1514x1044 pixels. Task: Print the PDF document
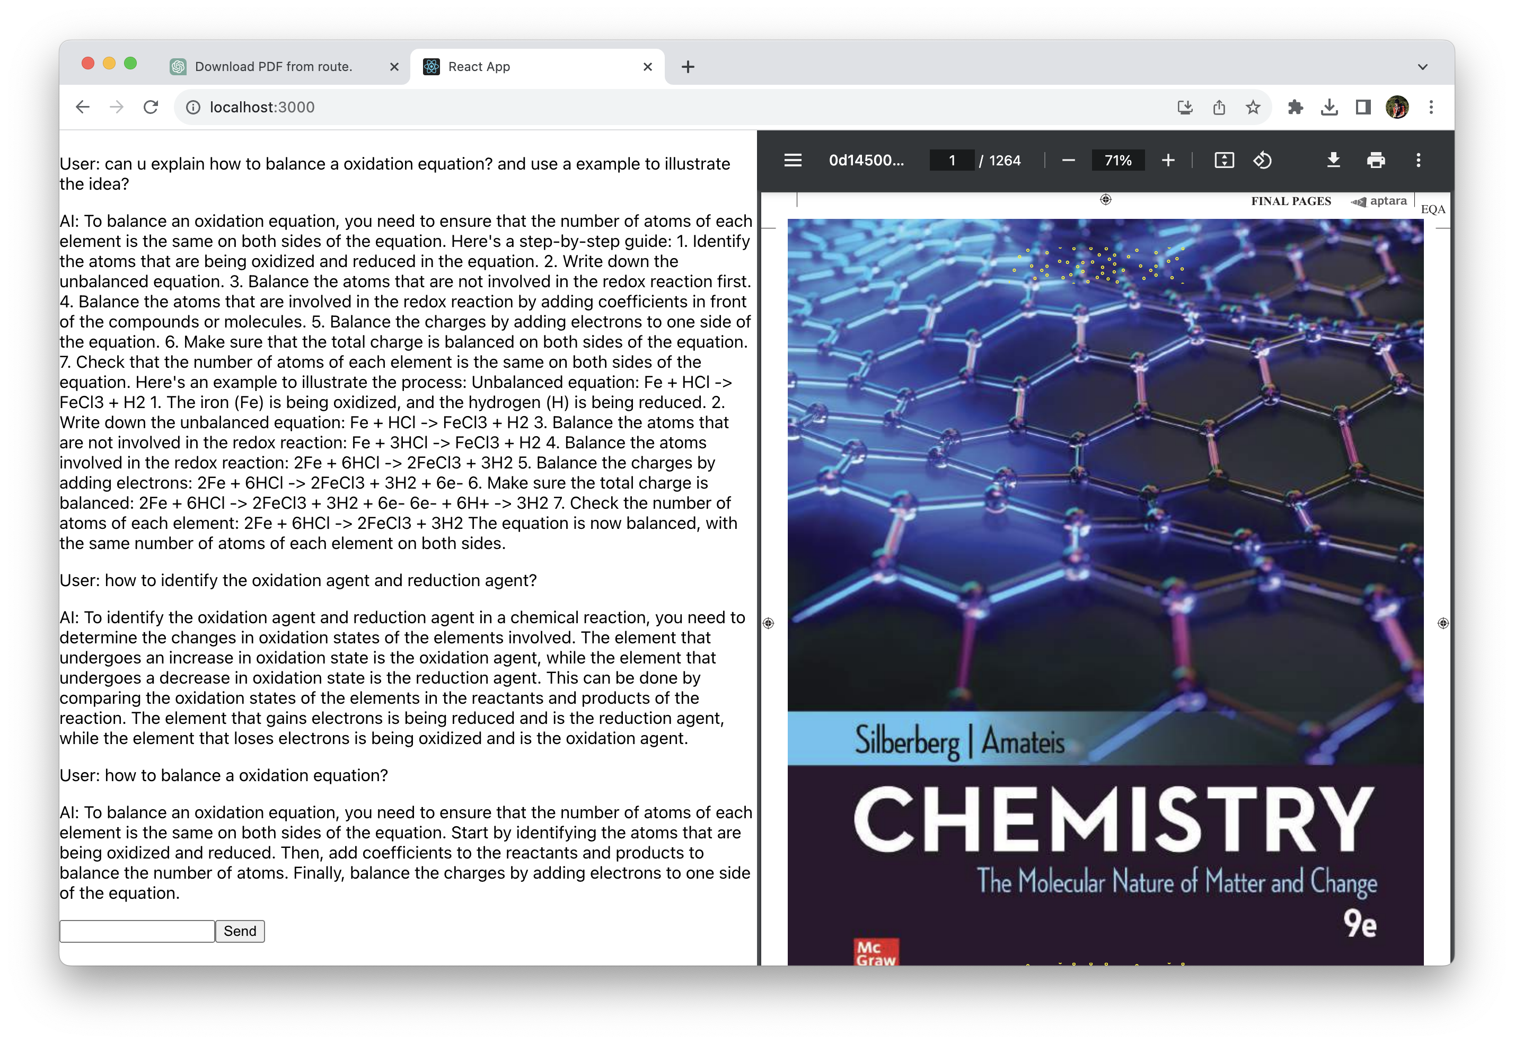pos(1375,160)
